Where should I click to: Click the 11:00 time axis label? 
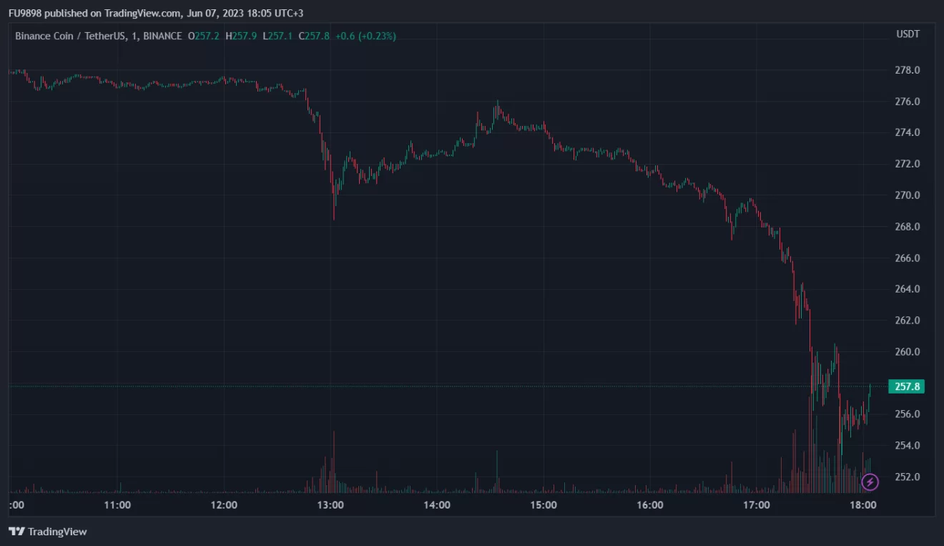click(x=117, y=505)
